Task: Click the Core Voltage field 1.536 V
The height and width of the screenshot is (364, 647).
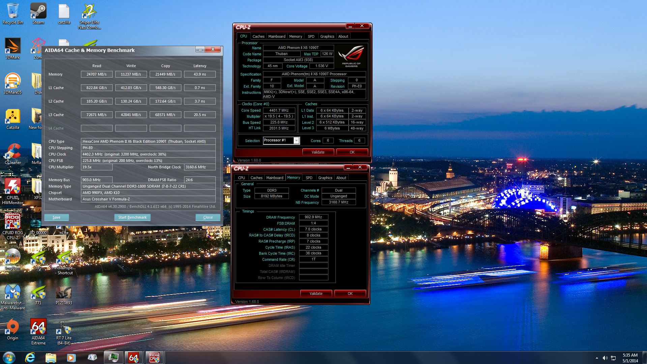Action: (x=322, y=66)
